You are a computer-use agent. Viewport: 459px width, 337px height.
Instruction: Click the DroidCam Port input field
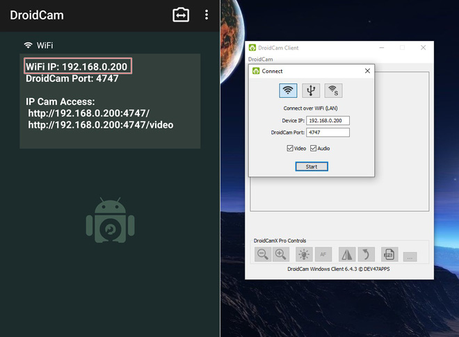(328, 133)
